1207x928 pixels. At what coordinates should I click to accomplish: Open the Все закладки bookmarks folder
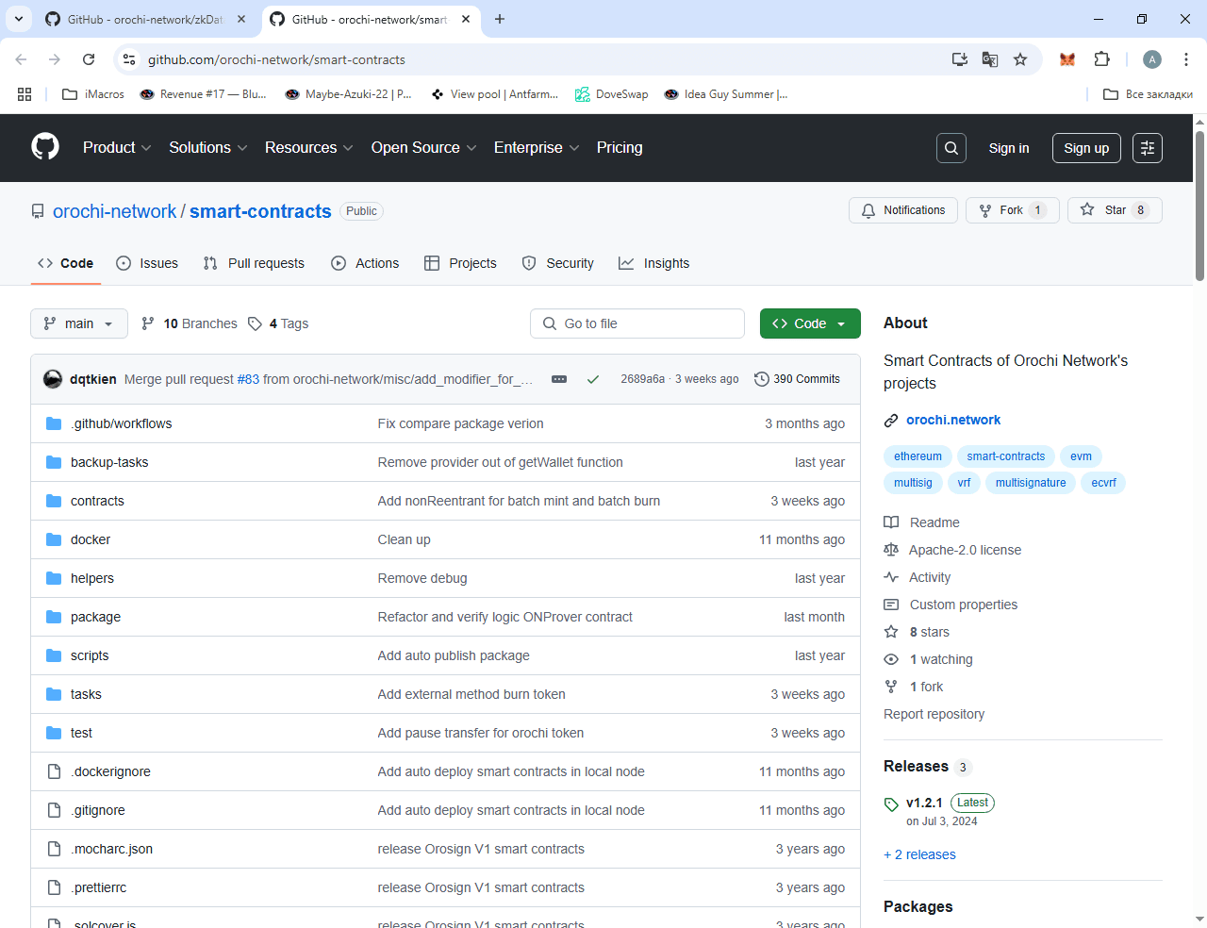(1148, 94)
